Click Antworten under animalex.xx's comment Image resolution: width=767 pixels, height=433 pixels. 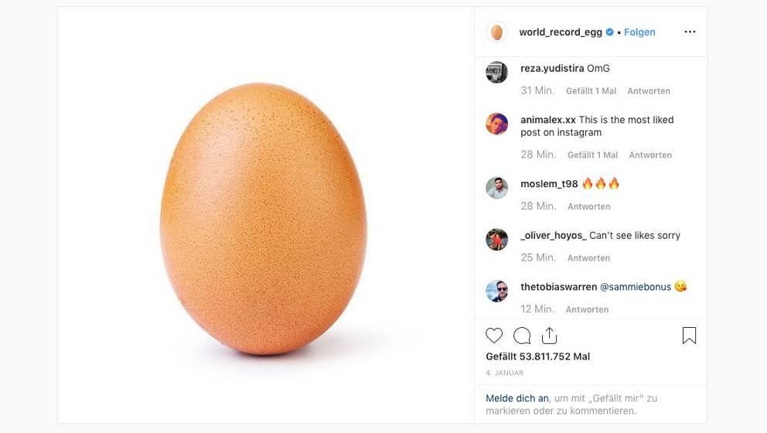tap(650, 155)
